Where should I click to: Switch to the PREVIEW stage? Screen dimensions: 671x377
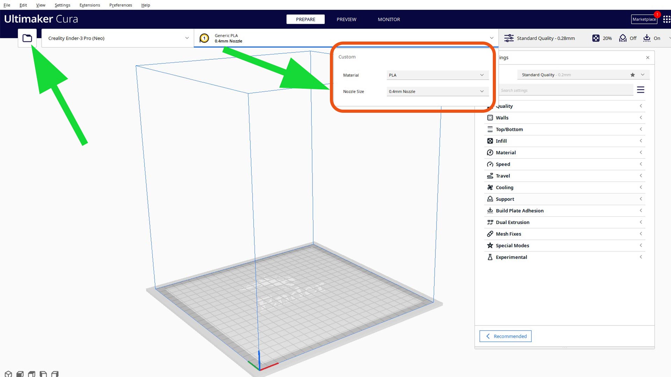pos(346,19)
